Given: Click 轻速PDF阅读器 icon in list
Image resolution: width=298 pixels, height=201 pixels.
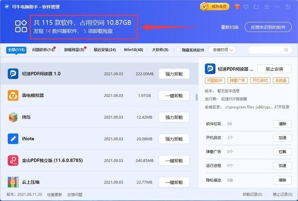Looking at the screenshot, I should coord(13,74).
